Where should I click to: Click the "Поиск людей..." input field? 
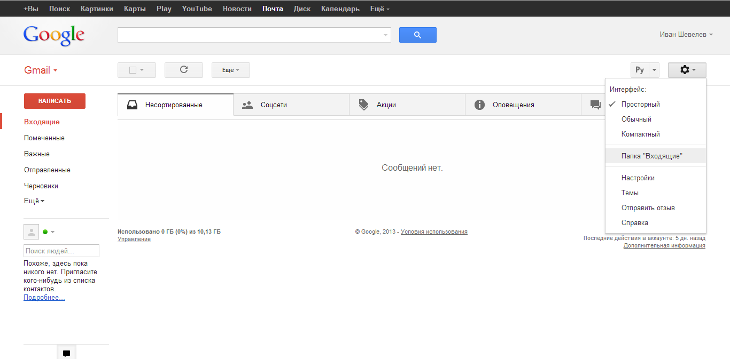tap(61, 251)
